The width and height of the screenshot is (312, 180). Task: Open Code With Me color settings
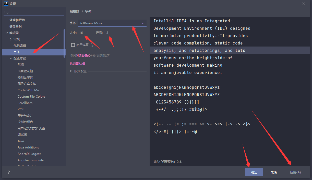pos(28,90)
